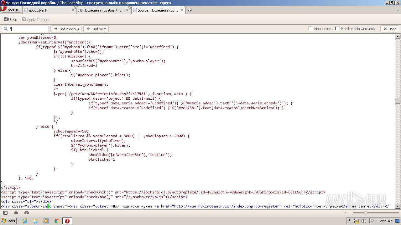Screen dimensions: 401x225
Task: Toggle the Opera panels icon in status bar
Action: tap(5, 213)
